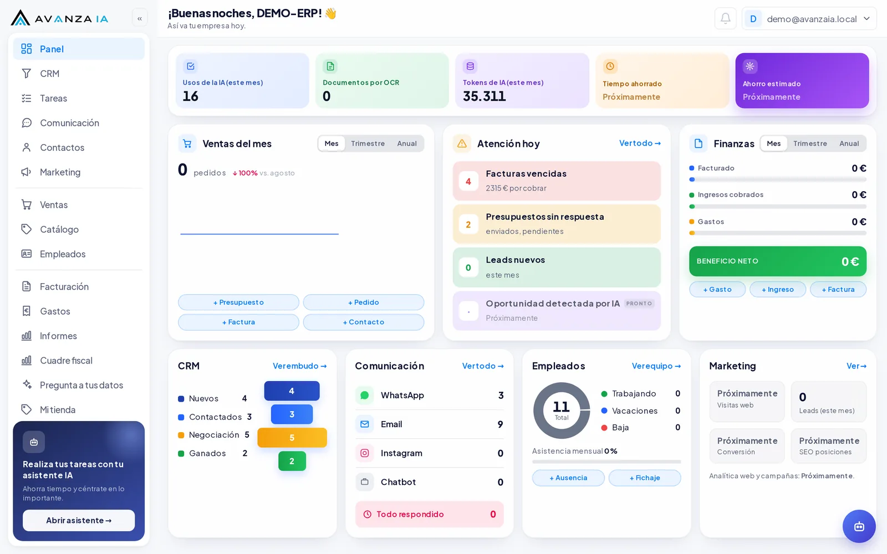This screenshot has width=887, height=554.
Task: Click the orange Negociación funnel bar
Action: (292, 438)
